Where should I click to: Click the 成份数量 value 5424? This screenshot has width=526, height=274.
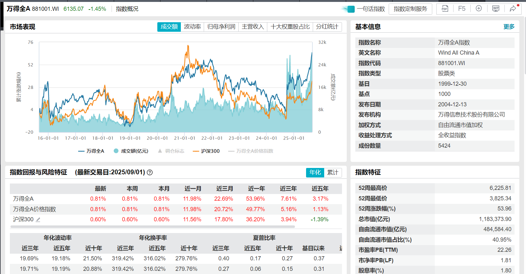pyautogui.click(x=444, y=146)
